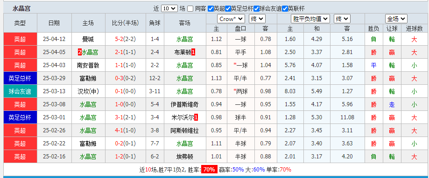This screenshot has width=429, height=178.
Task: Click the 球半 handicap cell
Action: click(x=240, y=117)
